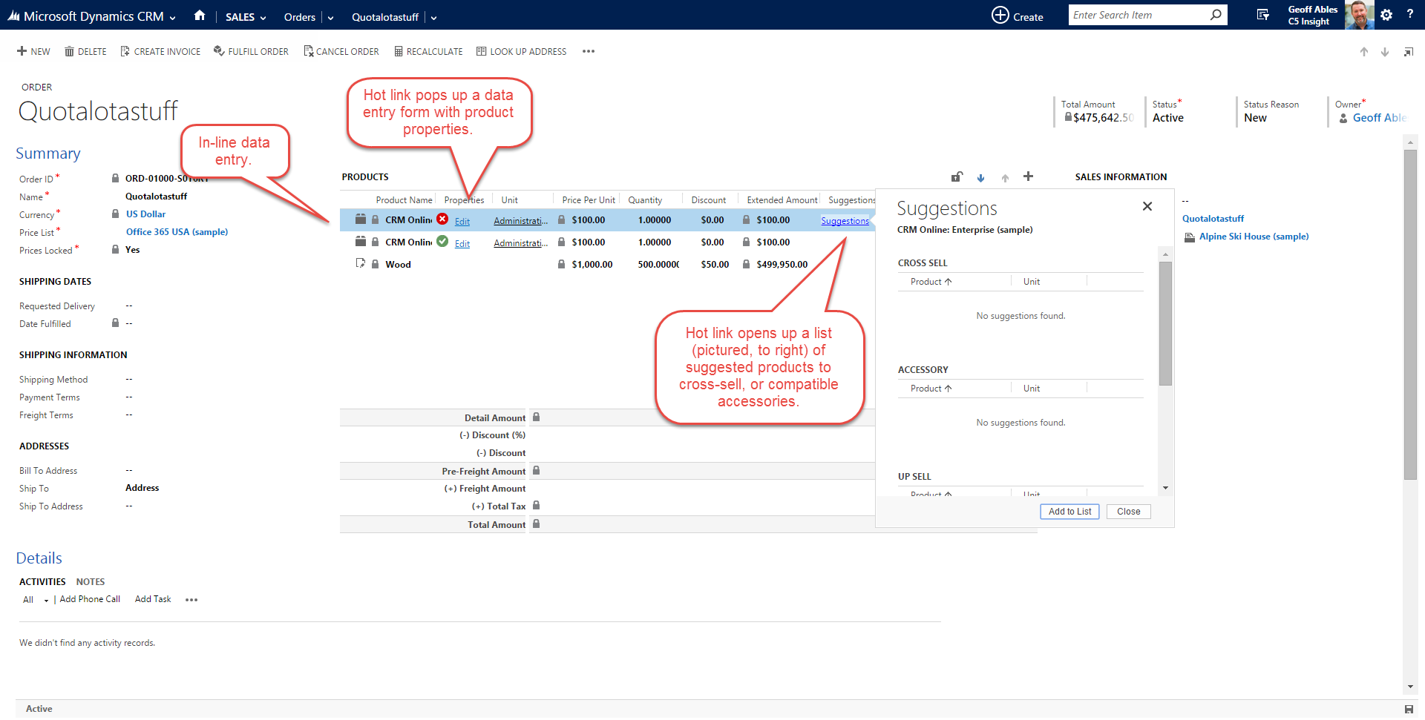Click the Enter Search Item field
The image size is (1425, 720).
tap(1136, 15)
